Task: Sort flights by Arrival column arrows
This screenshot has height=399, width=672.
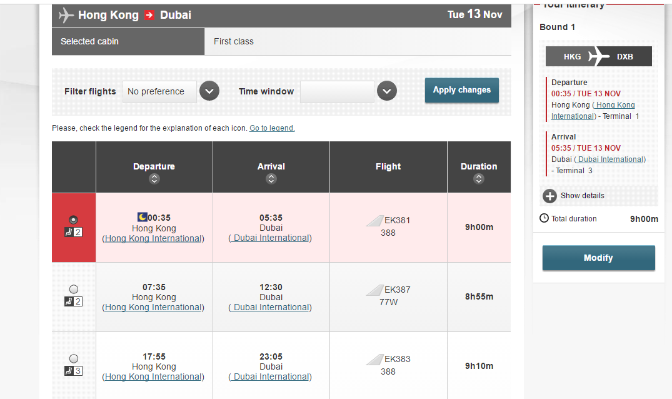Action: click(x=271, y=179)
